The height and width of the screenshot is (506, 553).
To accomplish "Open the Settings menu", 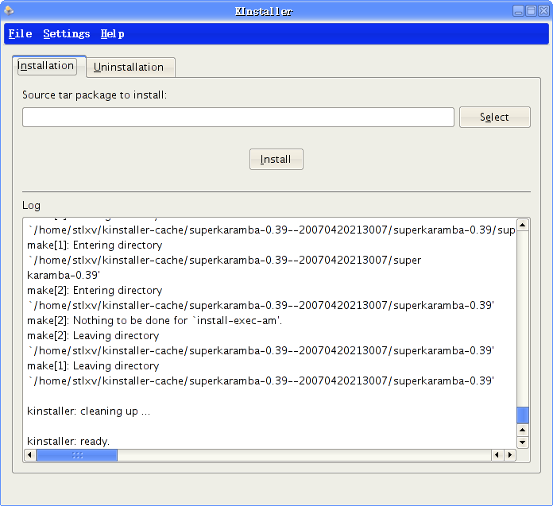I will 66,34.
